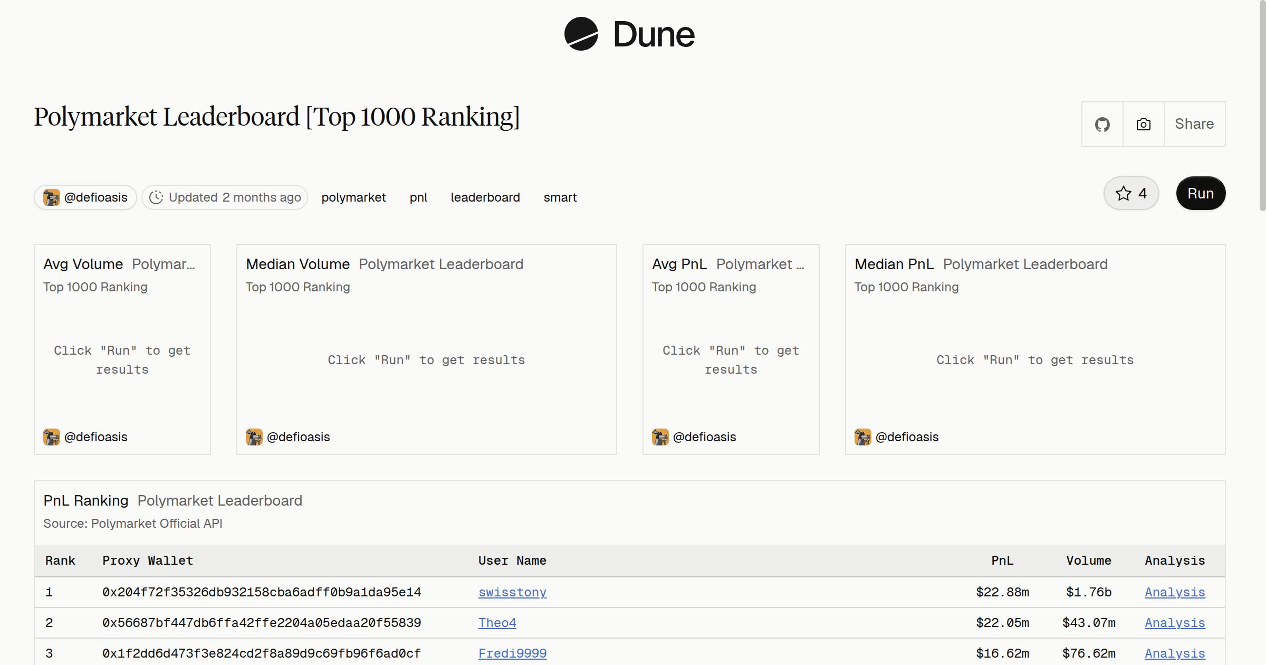
Task: Open Analysis link for Theo4 row
Action: [x=1175, y=623]
